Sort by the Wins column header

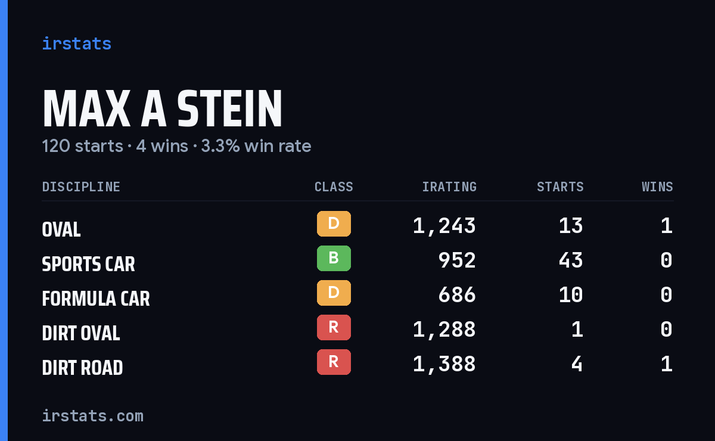657,187
